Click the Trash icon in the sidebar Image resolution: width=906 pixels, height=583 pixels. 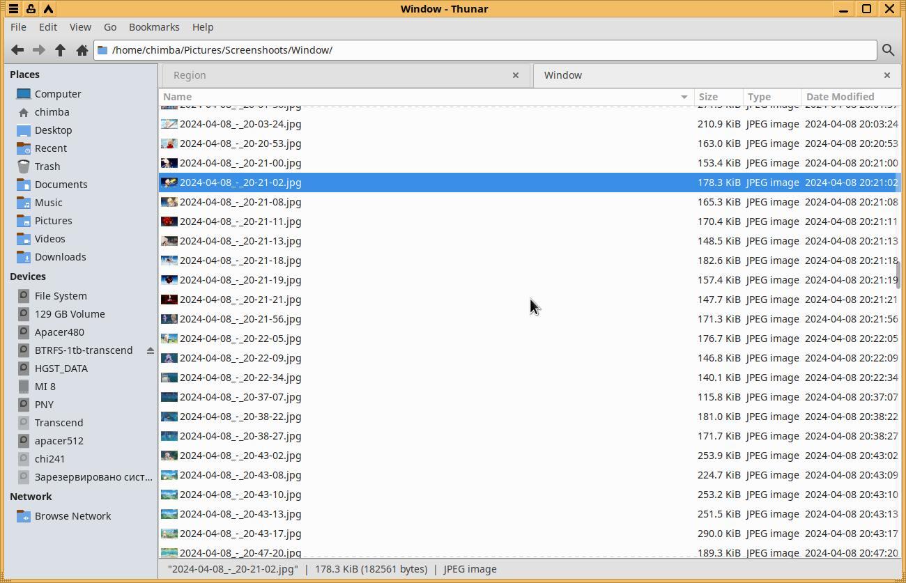[24, 166]
